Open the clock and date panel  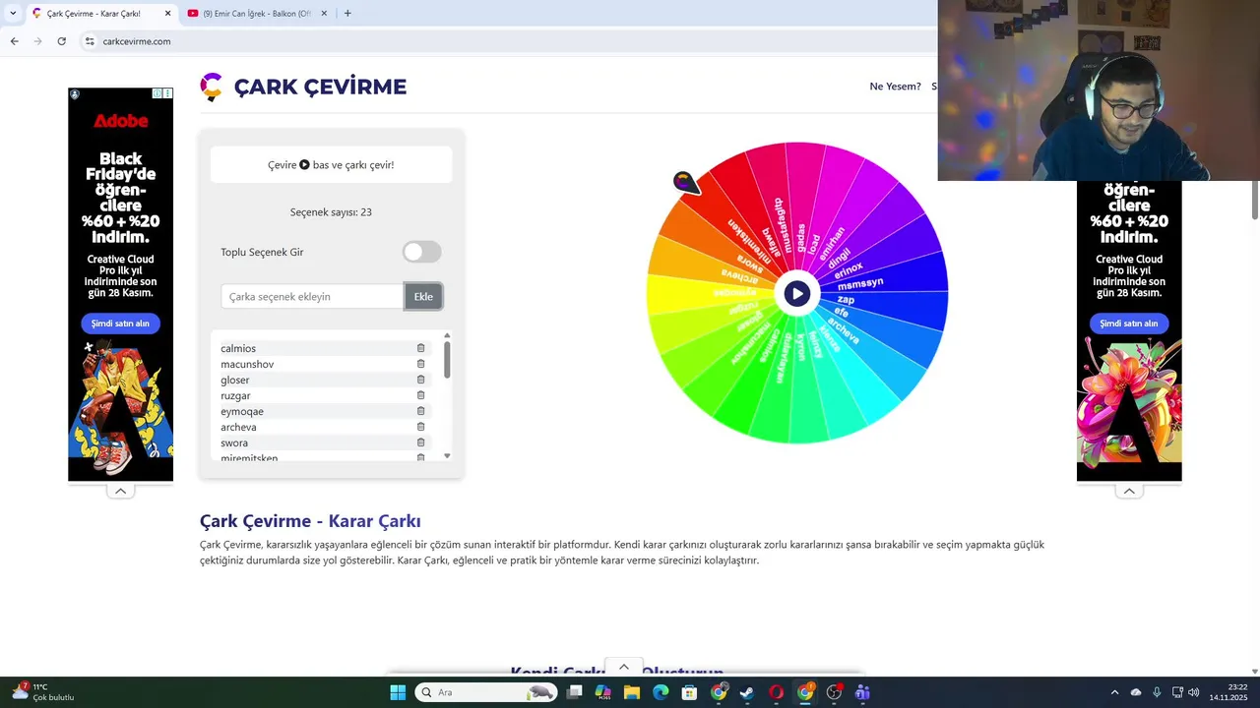[1229, 692]
